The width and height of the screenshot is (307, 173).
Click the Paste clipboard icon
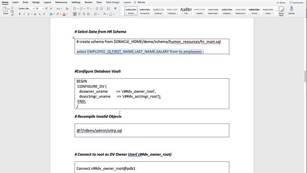coord(5,10)
